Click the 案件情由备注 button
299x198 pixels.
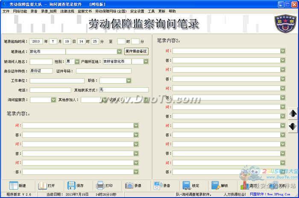(x=136, y=51)
